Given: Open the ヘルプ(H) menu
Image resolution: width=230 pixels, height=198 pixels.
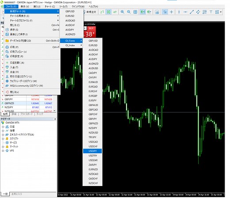Looking at the screenshot, I should 93,7.
